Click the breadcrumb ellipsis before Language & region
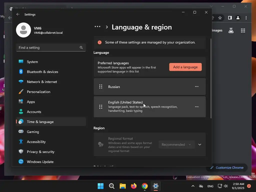The width and height of the screenshot is (256, 192). tap(97, 26)
